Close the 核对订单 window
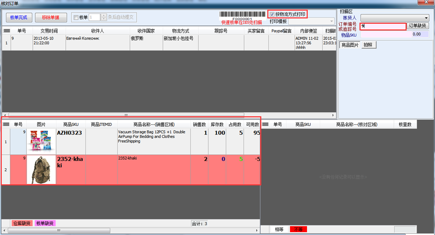The height and width of the screenshot is (235, 435). click(x=427, y=3)
